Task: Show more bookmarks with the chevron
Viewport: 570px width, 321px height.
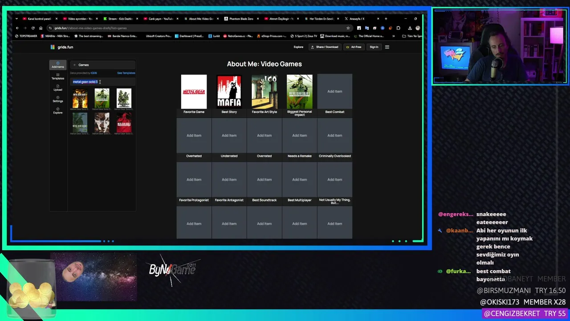Action: (393, 36)
